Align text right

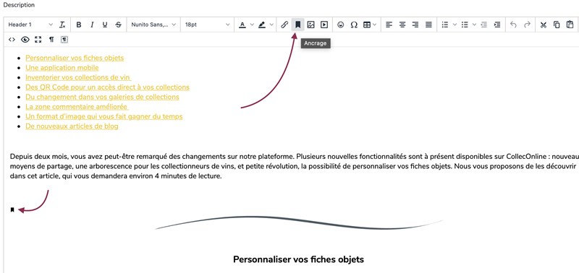[415, 25]
